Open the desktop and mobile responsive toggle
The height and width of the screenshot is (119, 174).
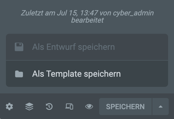tap(69, 107)
